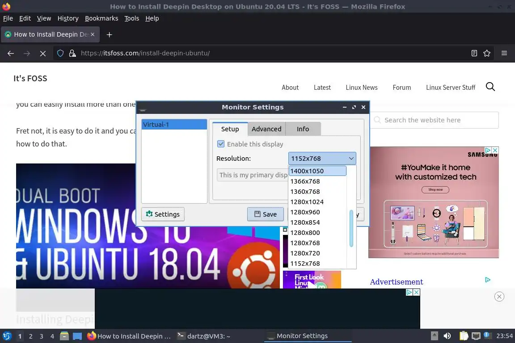The image size is (515, 343).
Task: Expand hidden tray icons arrow
Action: 434,336
